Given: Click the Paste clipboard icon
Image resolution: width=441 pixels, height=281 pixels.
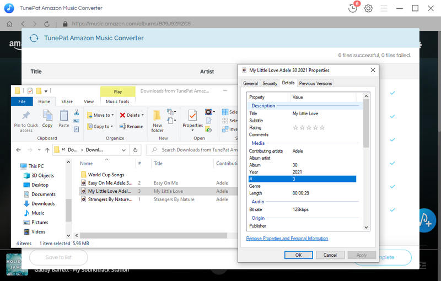Looking at the screenshot, I should (64, 116).
